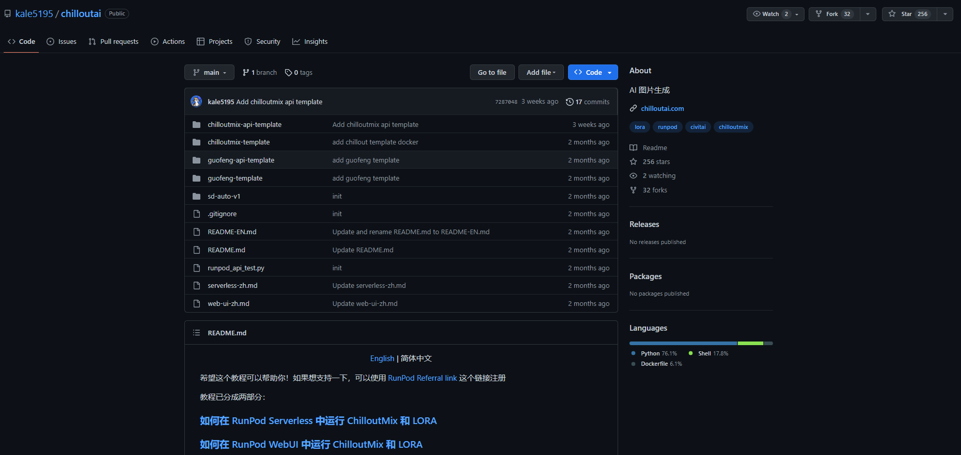Expand the Add file dropdown
The image size is (961, 455).
point(541,72)
